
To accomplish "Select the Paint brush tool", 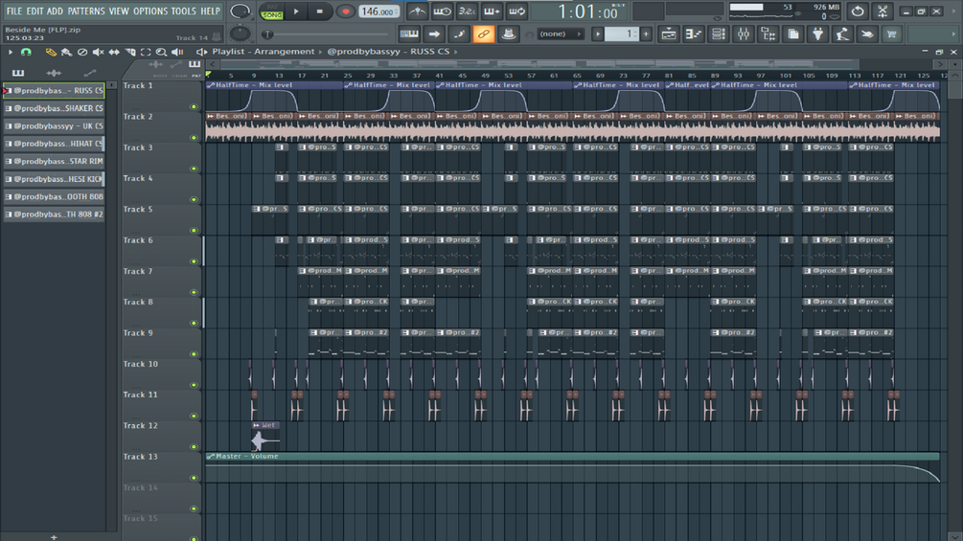I will (x=66, y=52).
